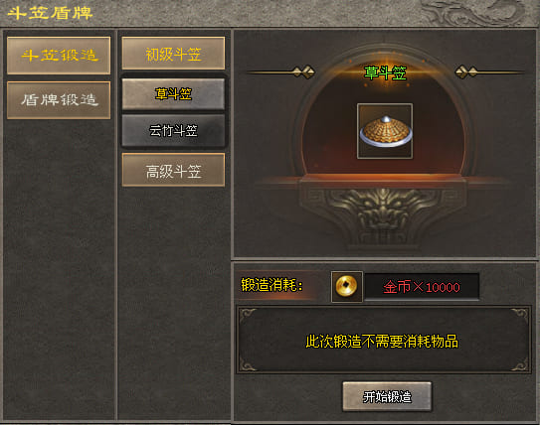This screenshot has width=540, height=425.
Task: Click the 锻造消耗 label
Action: 271,285
